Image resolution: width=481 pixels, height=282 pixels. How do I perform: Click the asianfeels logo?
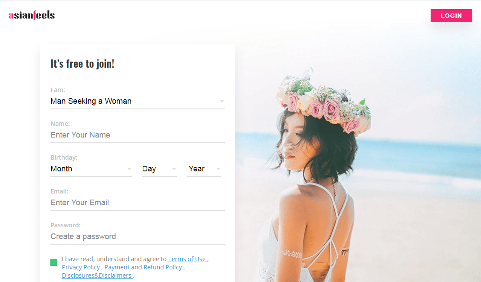(x=32, y=15)
